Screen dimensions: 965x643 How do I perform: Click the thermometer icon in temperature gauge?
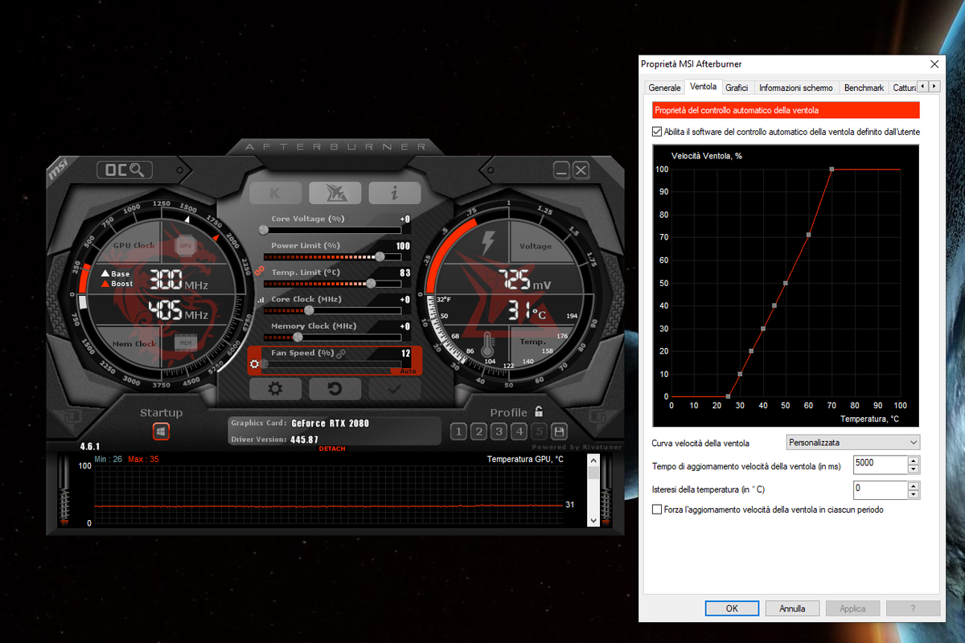coord(487,346)
